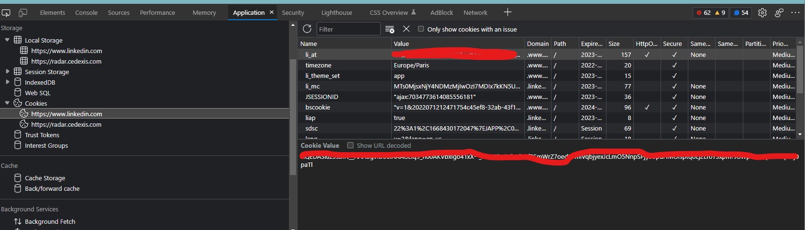The width and height of the screenshot is (805, 230).
Task: Click the cookie Filter input field
Action: [348, 29]
